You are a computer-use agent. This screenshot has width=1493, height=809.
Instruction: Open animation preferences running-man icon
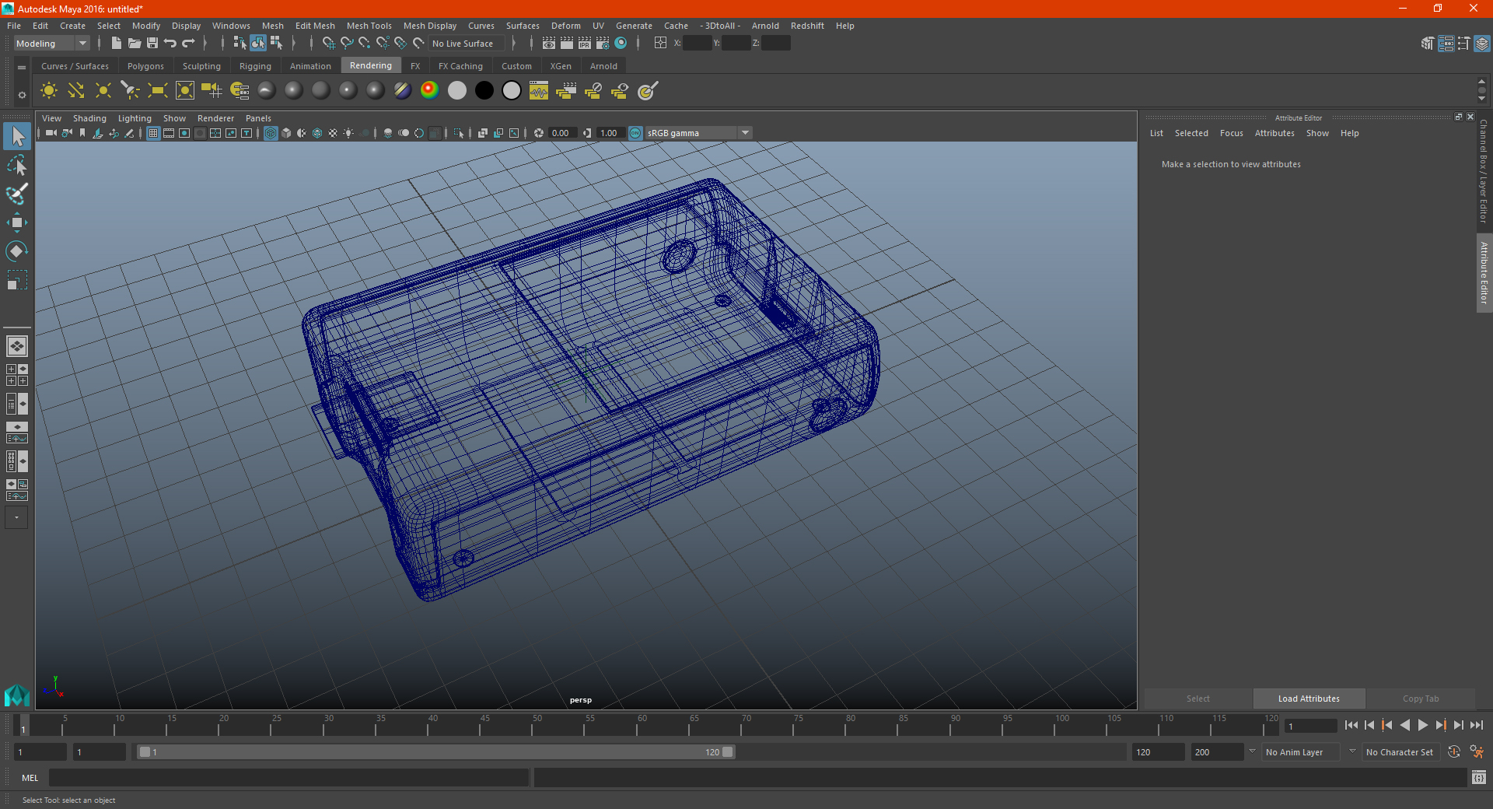click(1477, 752)
